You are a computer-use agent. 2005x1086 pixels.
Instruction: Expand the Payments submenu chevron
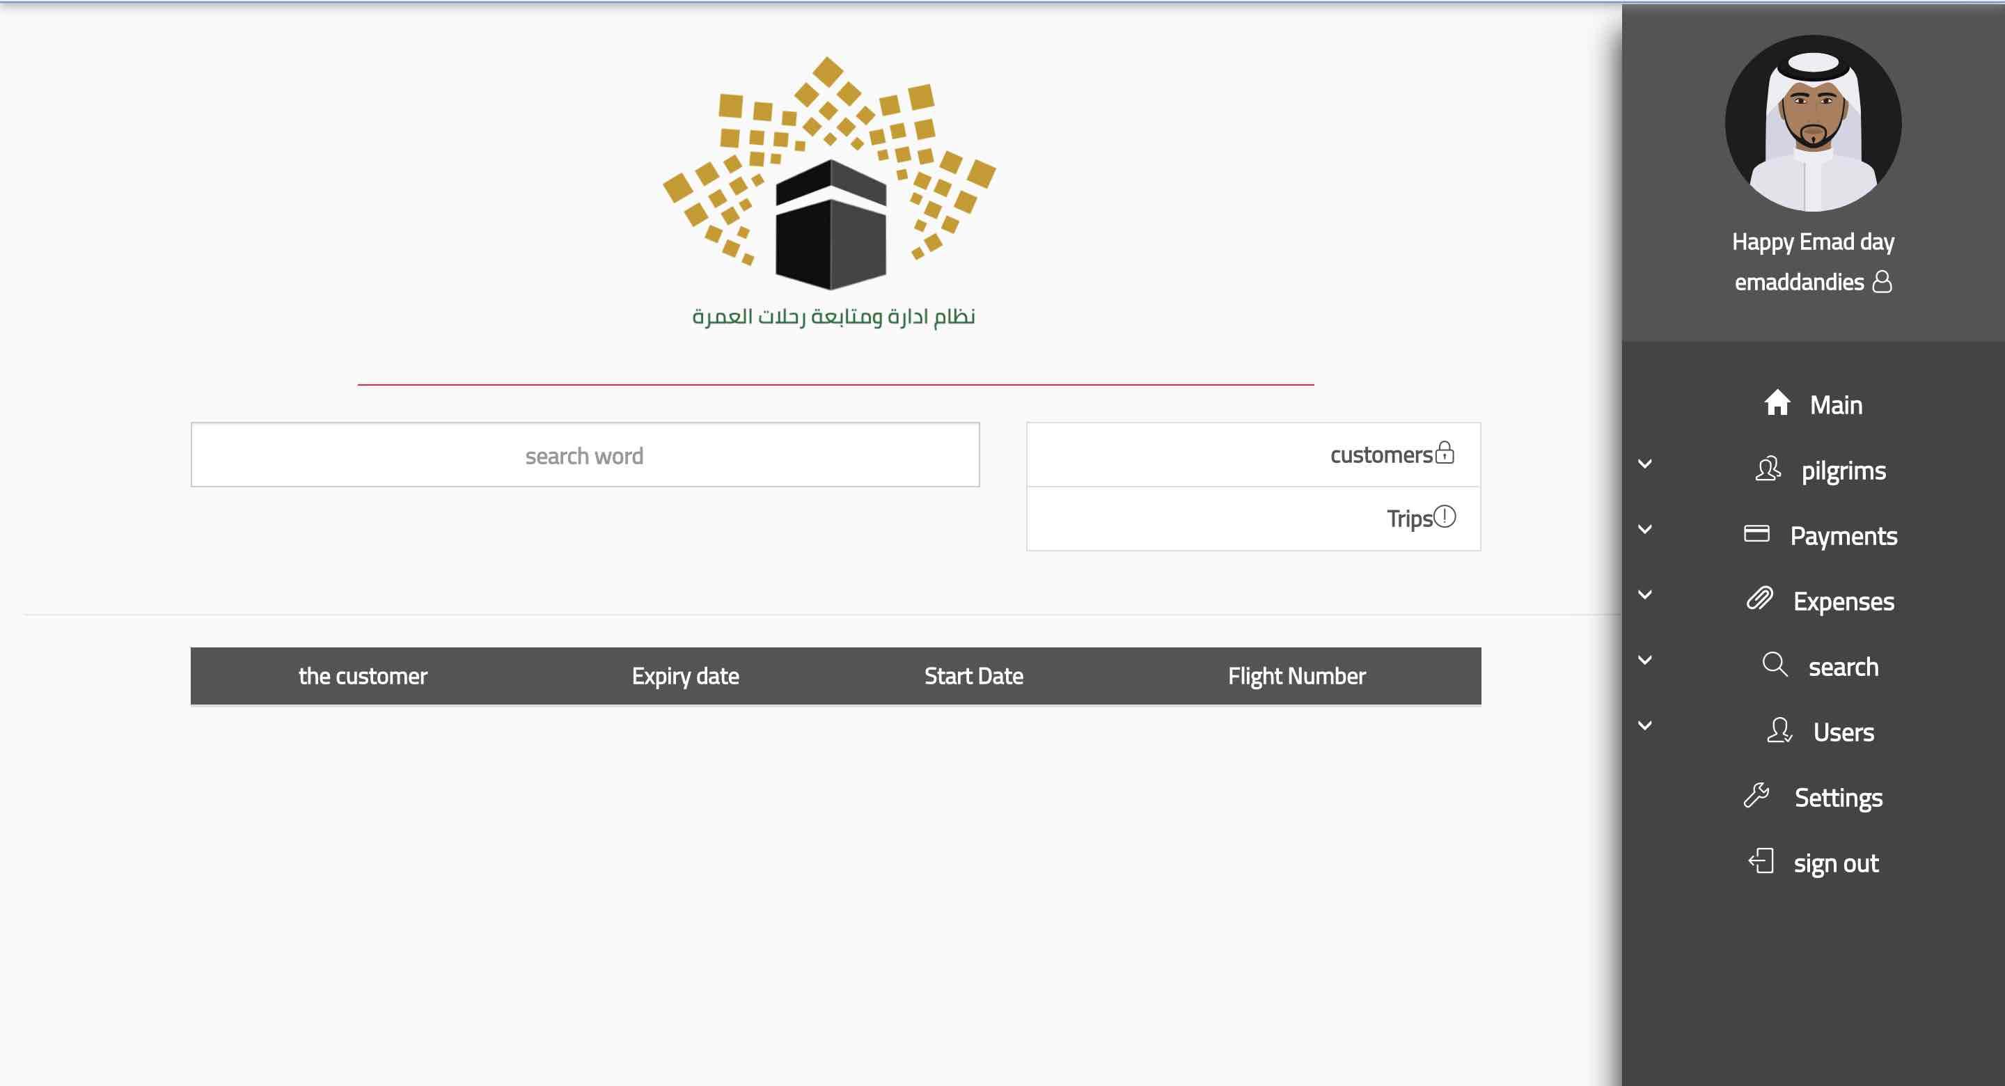tap(1644, 529)
